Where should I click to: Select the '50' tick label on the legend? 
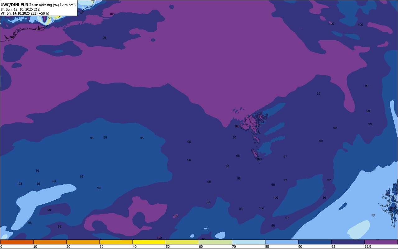click(x=168, y=247)
